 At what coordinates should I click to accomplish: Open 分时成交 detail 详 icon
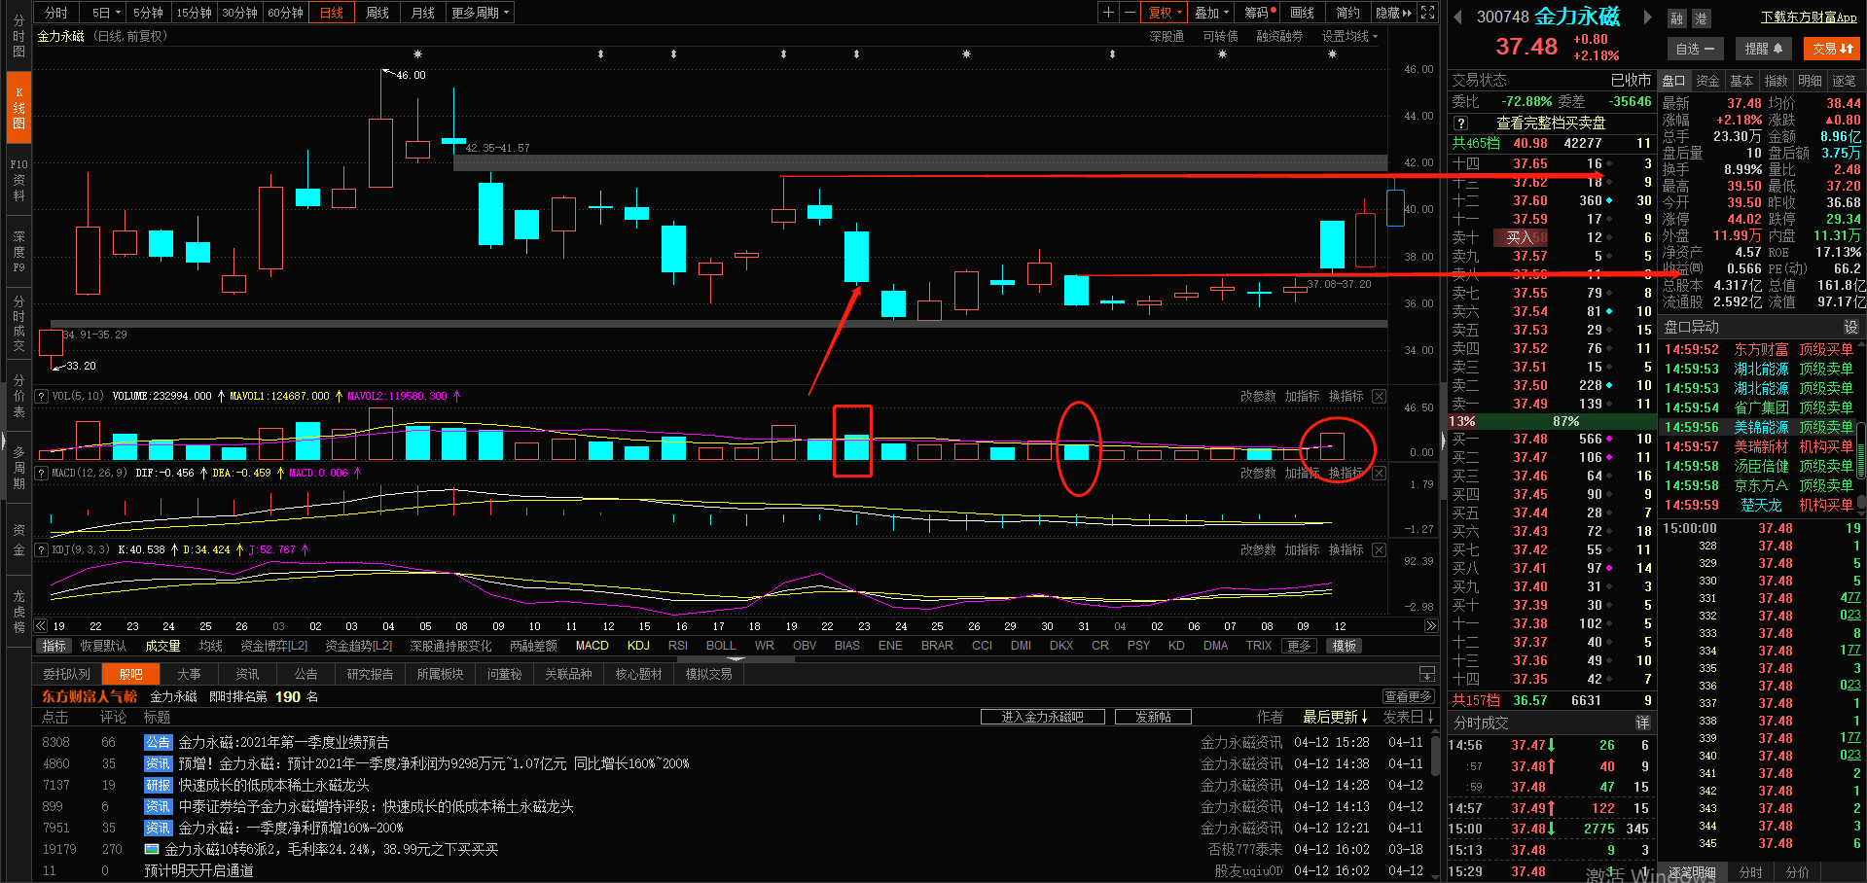point(1642,723)
